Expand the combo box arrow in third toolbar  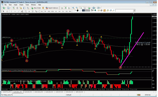134,10
